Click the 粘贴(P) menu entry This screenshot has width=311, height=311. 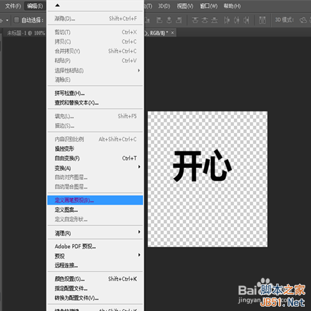tap(95, 60)
